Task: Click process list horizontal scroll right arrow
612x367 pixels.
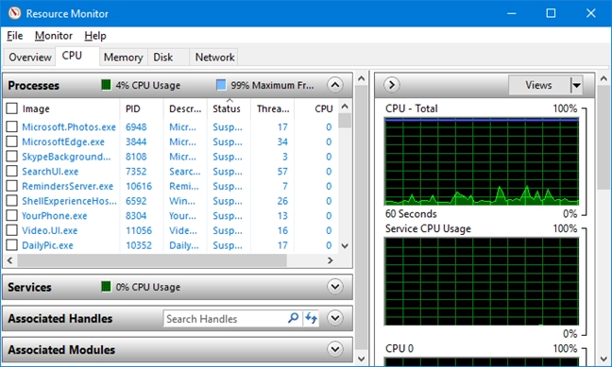Action: click(331, 260)
